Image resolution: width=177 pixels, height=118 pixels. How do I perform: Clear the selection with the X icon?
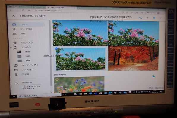[14, 16]
